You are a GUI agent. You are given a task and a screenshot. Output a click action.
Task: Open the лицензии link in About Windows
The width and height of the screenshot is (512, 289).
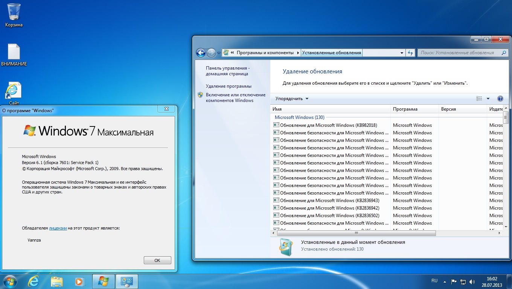tap(58, 228)
